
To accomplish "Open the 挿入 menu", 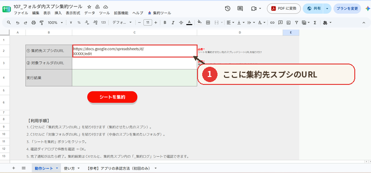I will coord(58,13).
